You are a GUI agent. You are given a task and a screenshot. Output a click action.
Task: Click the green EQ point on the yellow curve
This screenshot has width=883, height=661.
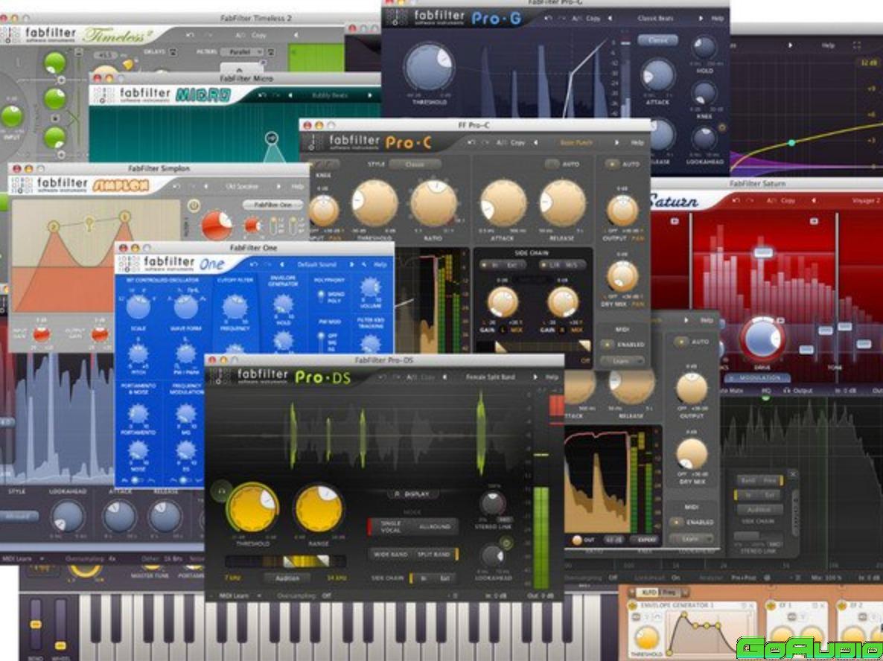[791, 142]
